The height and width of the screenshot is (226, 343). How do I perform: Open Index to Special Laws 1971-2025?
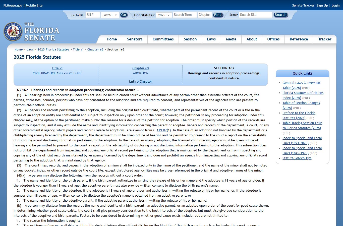click(302, 140)
